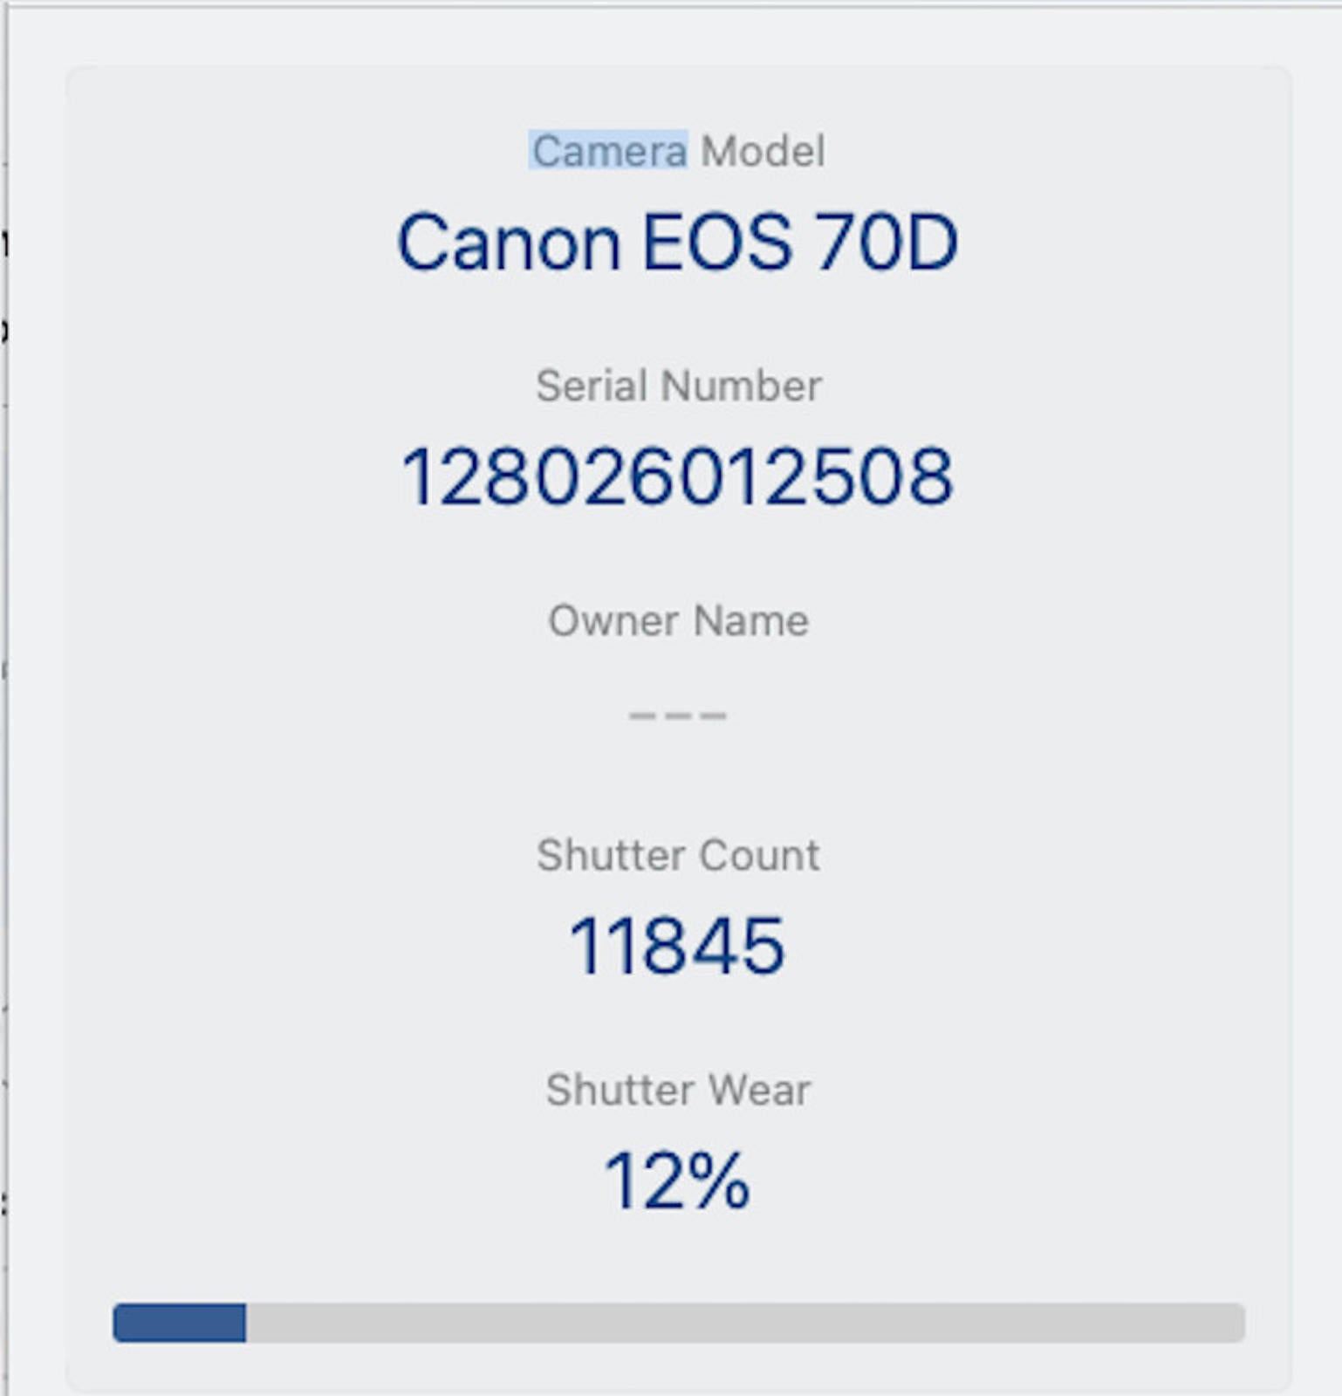Screen dimensions: 1342x1396
Task: Select the Shutter Count label
Action: coord(678,855)
